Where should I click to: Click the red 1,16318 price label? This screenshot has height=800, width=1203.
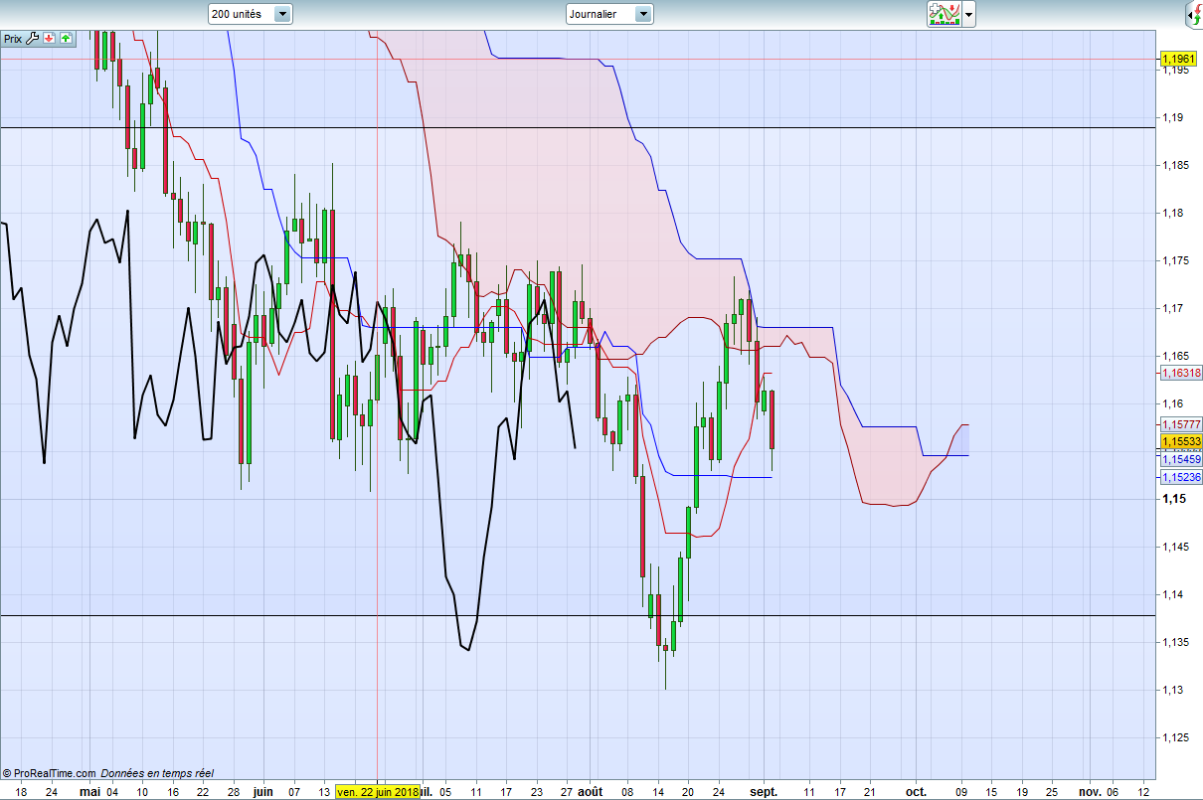click(1181, 373)
